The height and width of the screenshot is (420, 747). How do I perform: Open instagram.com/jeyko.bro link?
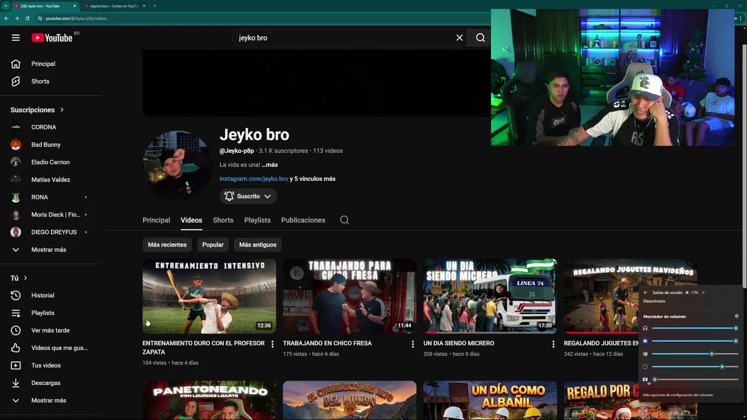pyautogui.click(x=253, y=178)
